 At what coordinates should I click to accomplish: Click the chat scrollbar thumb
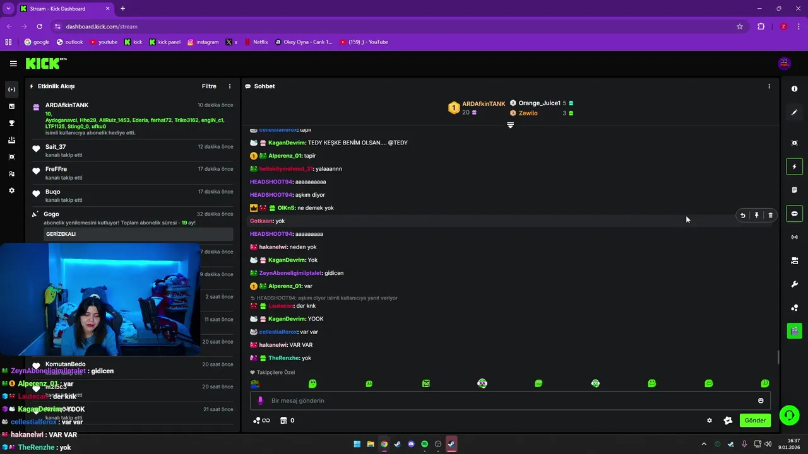click(x=778, y=357)
